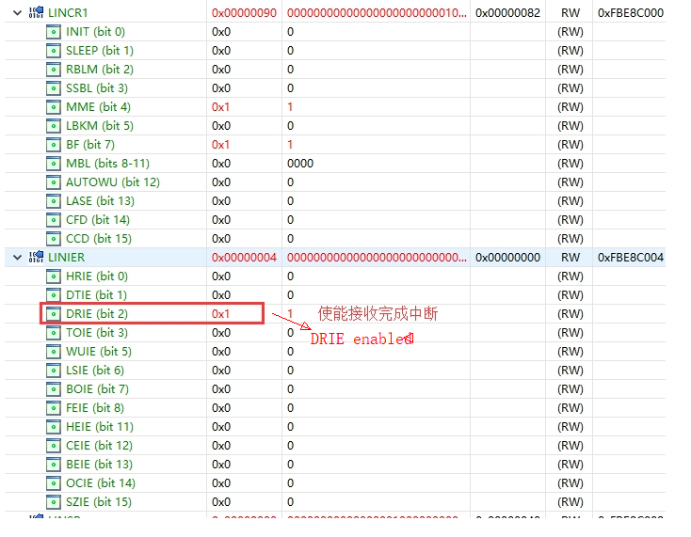Viewport: 691px width, 537px height.
Task: Select the FEIE (bit 8) field icon
Action: tap(54, 408)
